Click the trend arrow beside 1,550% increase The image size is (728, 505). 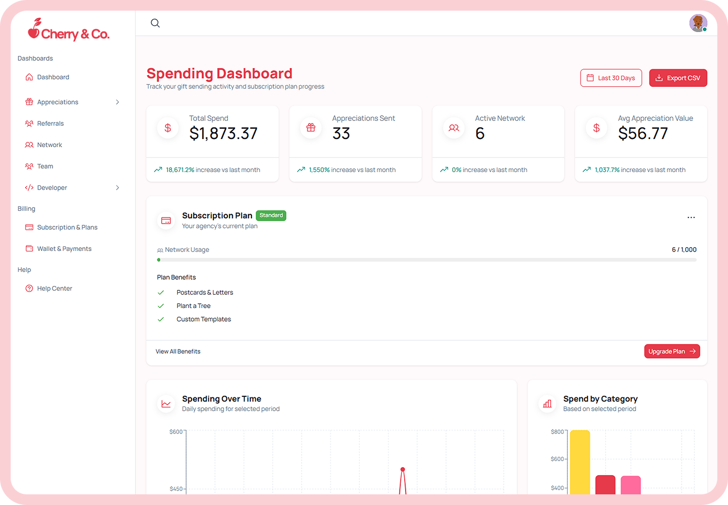tap(301, 170)
